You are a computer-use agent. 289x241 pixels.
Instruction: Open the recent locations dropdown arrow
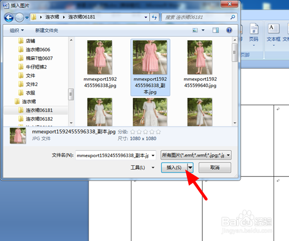point(27,18)
